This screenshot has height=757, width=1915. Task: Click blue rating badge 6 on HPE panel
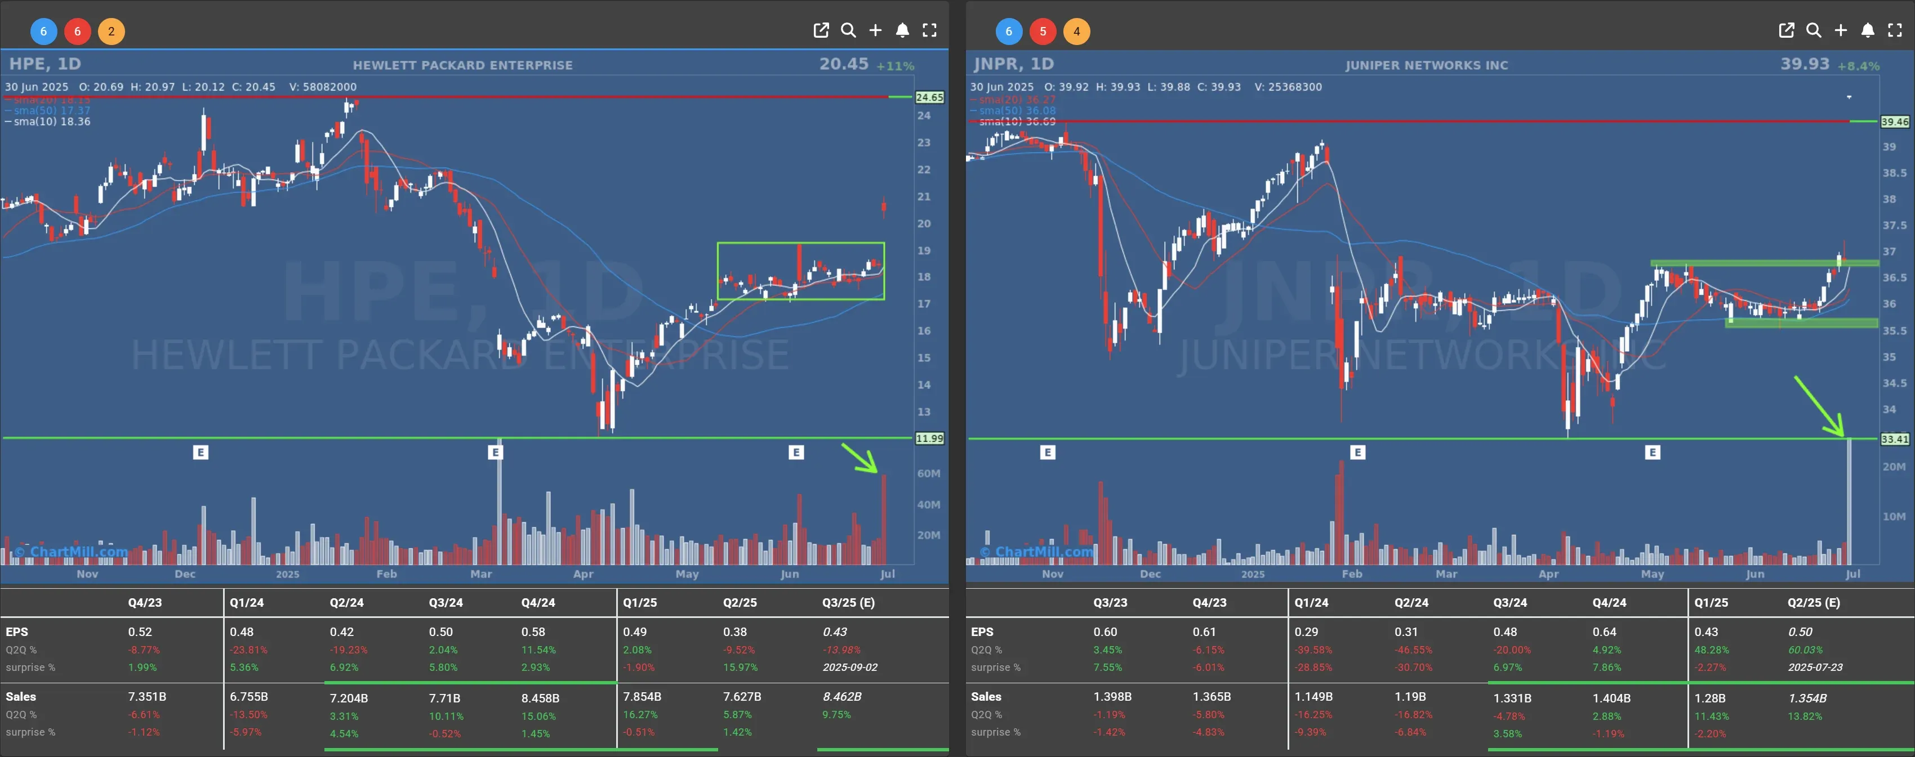click(x=43, y=31)
